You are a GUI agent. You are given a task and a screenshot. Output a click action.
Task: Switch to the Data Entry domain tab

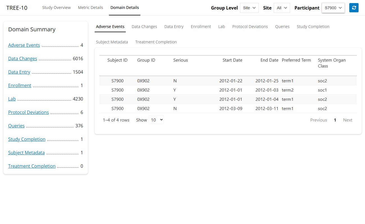pyautogui.click(x=174, y=27)
